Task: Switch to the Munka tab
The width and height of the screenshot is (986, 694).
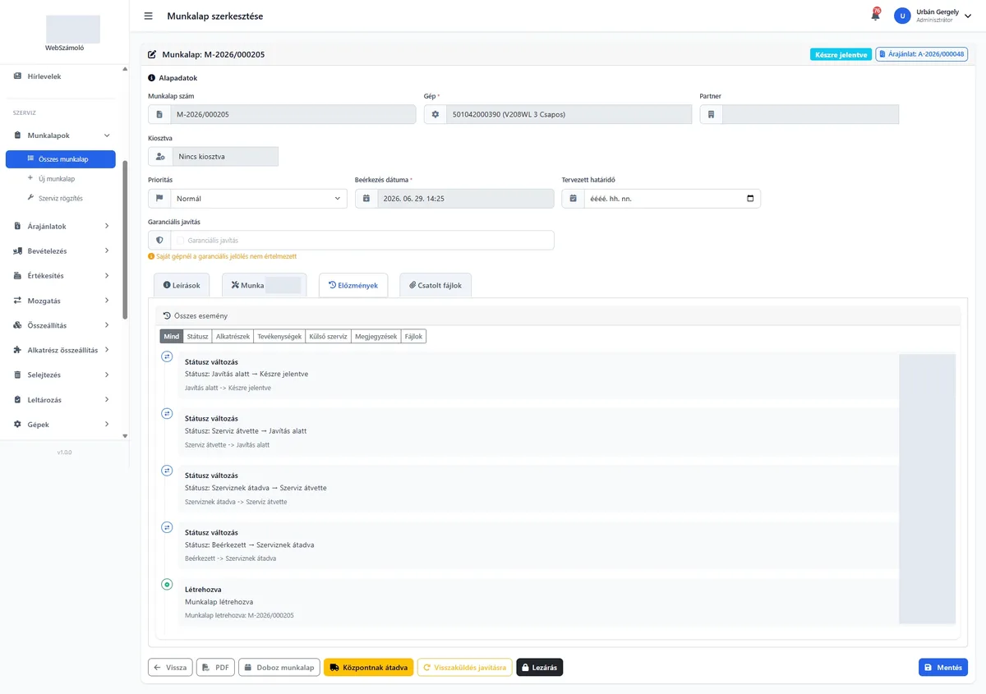Action: pyautogui.click(x=264, y=285)
